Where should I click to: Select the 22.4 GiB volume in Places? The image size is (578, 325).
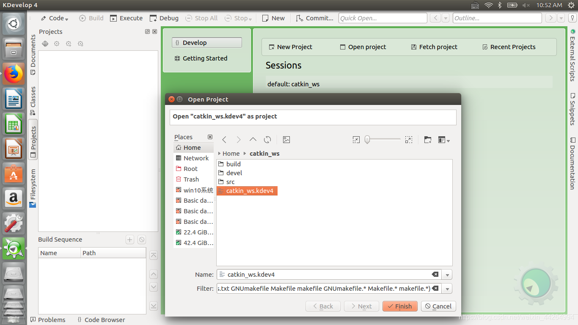193,232
